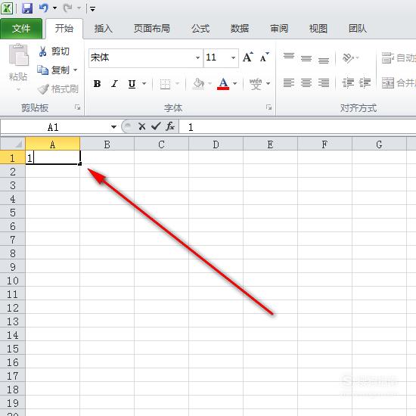
Task: Cancel the entry with the X icon
Action: (x=142, y=126)
